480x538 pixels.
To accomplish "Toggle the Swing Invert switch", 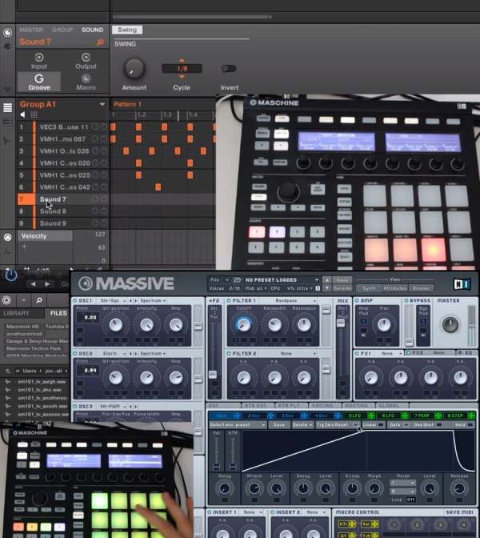I will (229, 69).
